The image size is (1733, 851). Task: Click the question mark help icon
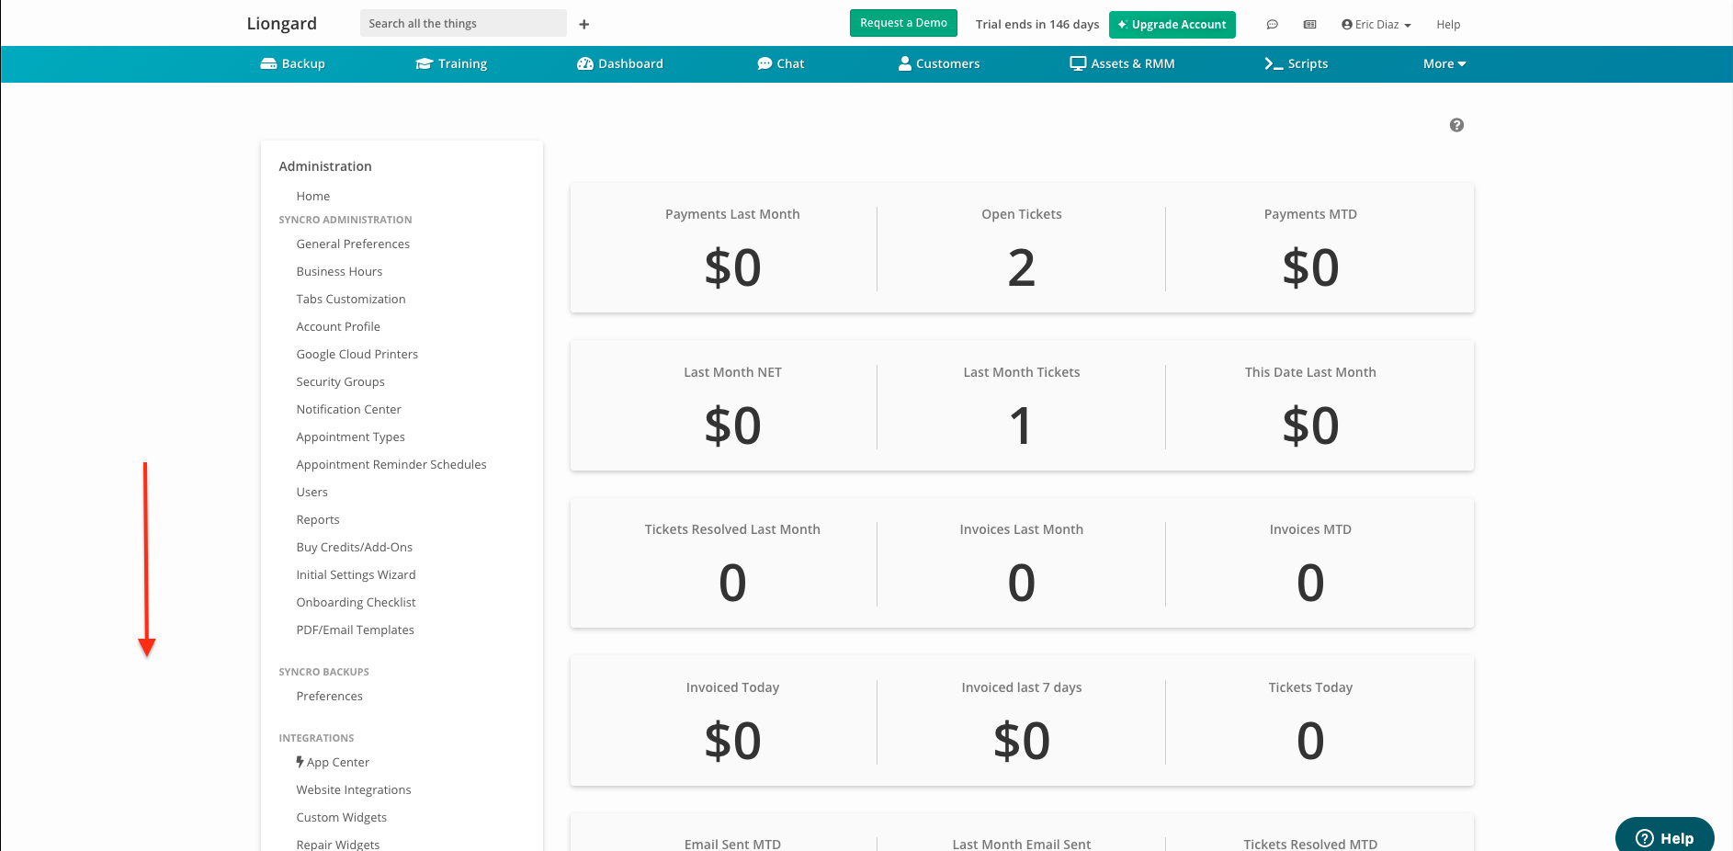pyautogui.click(x=1456, y=125)
